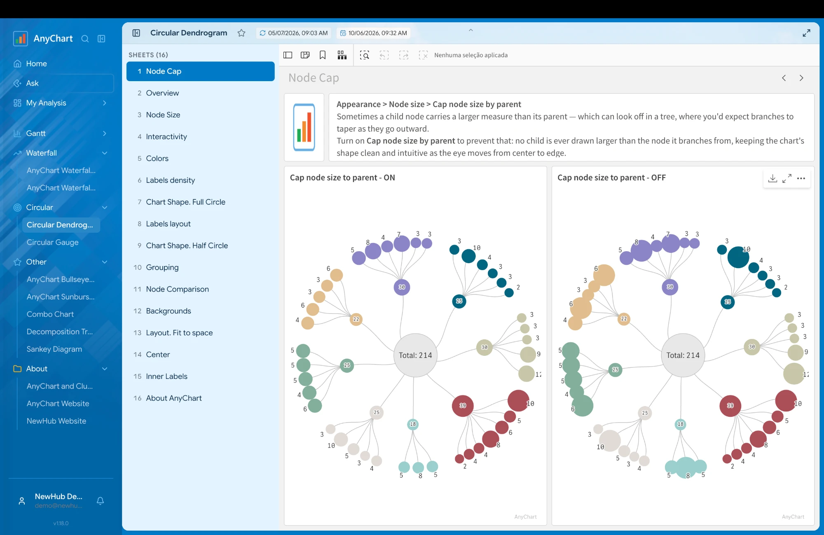Go to previous sheet arrow
Screen dimensions: 824x535
784,78
